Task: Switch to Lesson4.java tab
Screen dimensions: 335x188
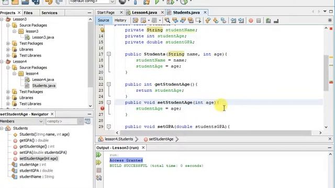Action: [144, 13]
